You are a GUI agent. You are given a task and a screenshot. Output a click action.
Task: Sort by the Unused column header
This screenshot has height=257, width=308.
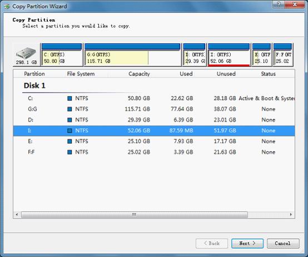[x=226, y=74]
